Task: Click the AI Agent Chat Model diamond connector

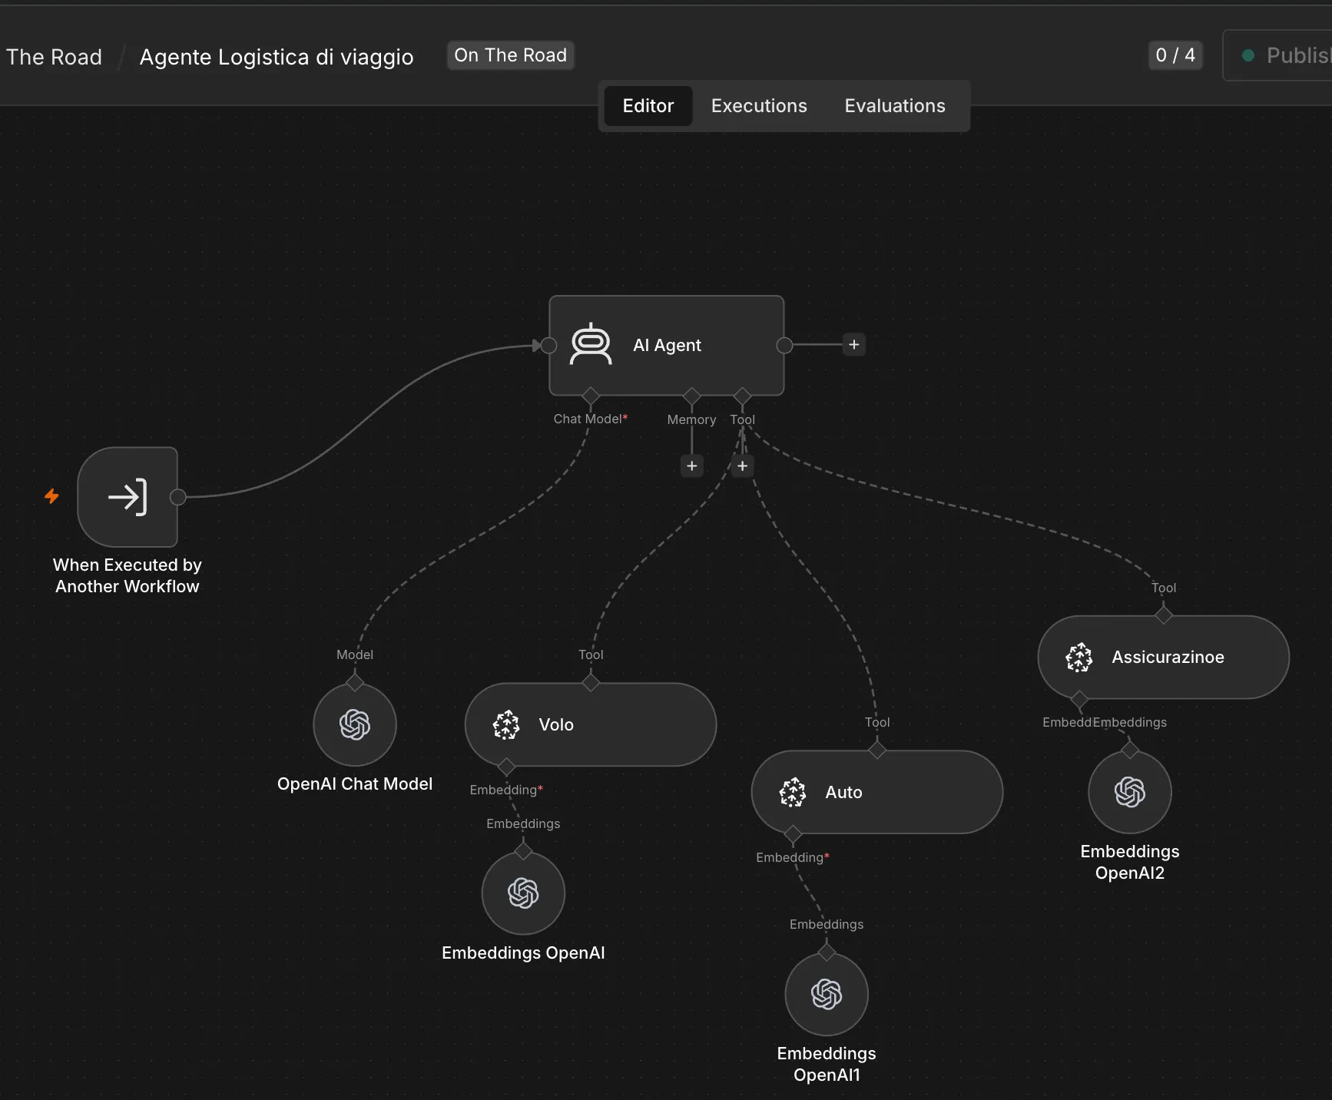Action: tap(590, 396)
